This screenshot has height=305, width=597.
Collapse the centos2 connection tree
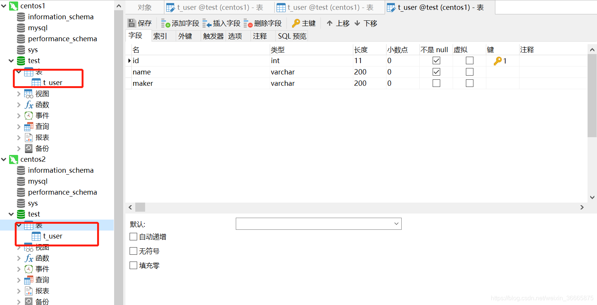(4, 159)
